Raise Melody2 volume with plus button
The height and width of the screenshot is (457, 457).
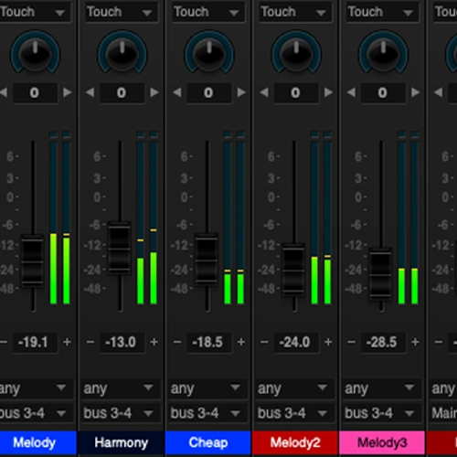pyautogui.click(x=328, y=342)
